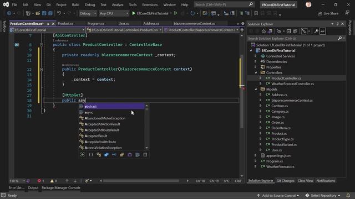Start debugging with green play button

[134, 13]
